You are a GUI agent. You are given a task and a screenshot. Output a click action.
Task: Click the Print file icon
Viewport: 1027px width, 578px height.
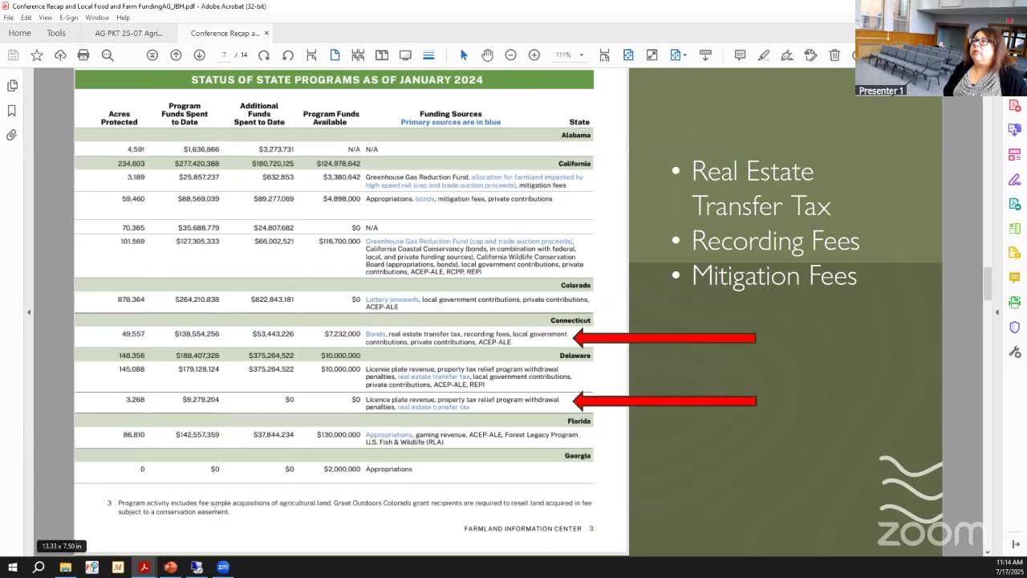click(x=83, y=55)
